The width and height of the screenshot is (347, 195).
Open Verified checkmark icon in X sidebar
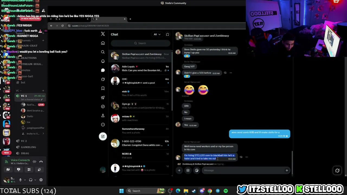(x=103, y=106)
